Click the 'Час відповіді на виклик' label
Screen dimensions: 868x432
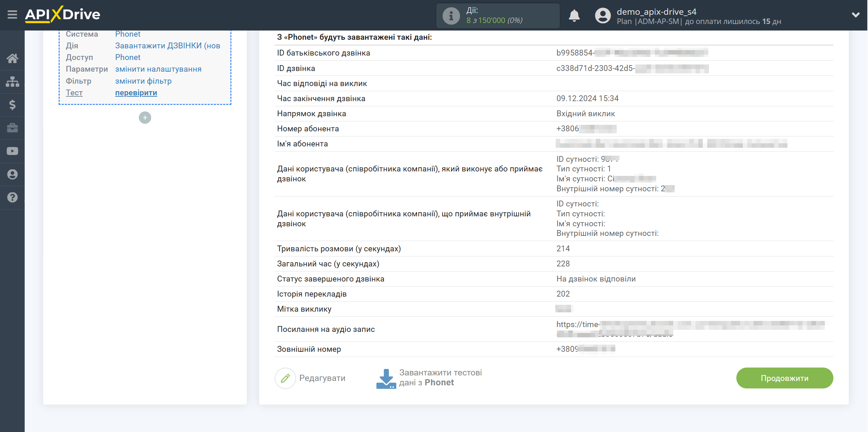[x=322, y=83]
